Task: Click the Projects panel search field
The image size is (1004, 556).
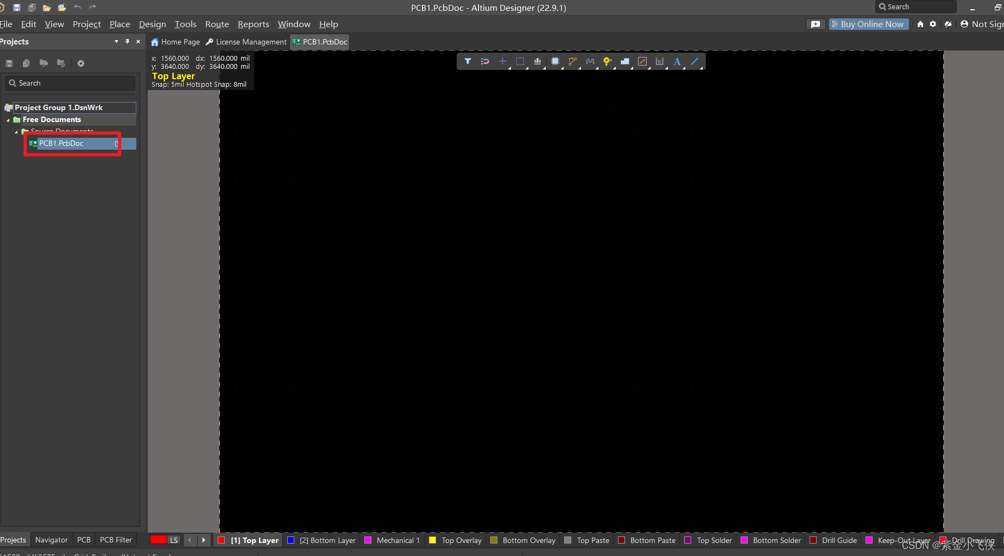Action: click(x=71, y=83)
